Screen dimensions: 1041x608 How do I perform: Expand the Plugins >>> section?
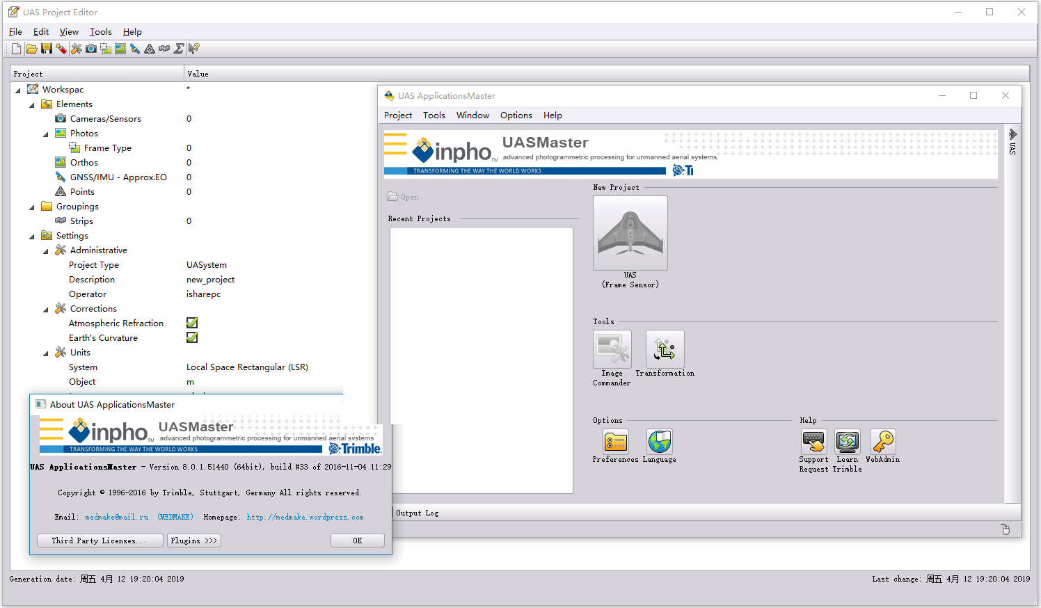[194, 541]
